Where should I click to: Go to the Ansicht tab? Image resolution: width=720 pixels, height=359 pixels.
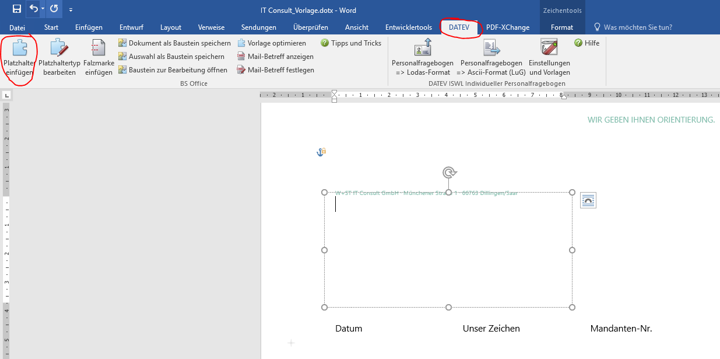point(357,27)
